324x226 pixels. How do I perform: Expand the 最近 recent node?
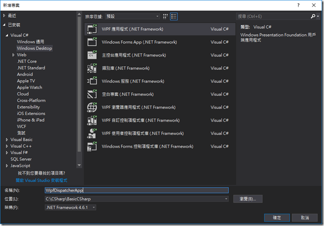point(4,16)
